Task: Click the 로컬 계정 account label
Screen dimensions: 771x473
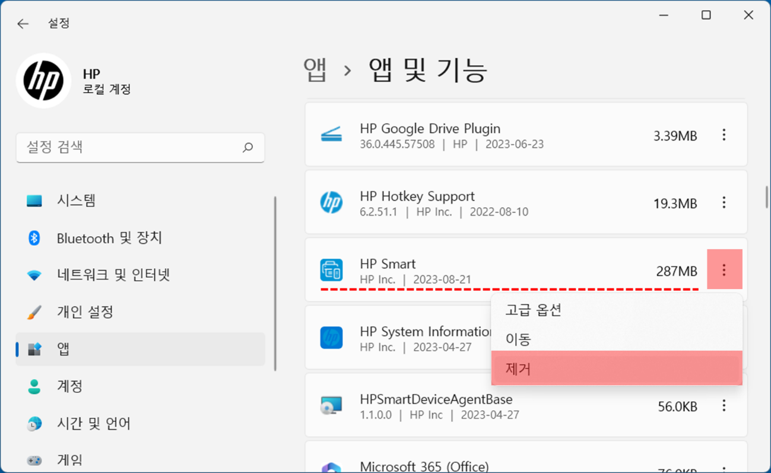Action: (x=107, y=90)
